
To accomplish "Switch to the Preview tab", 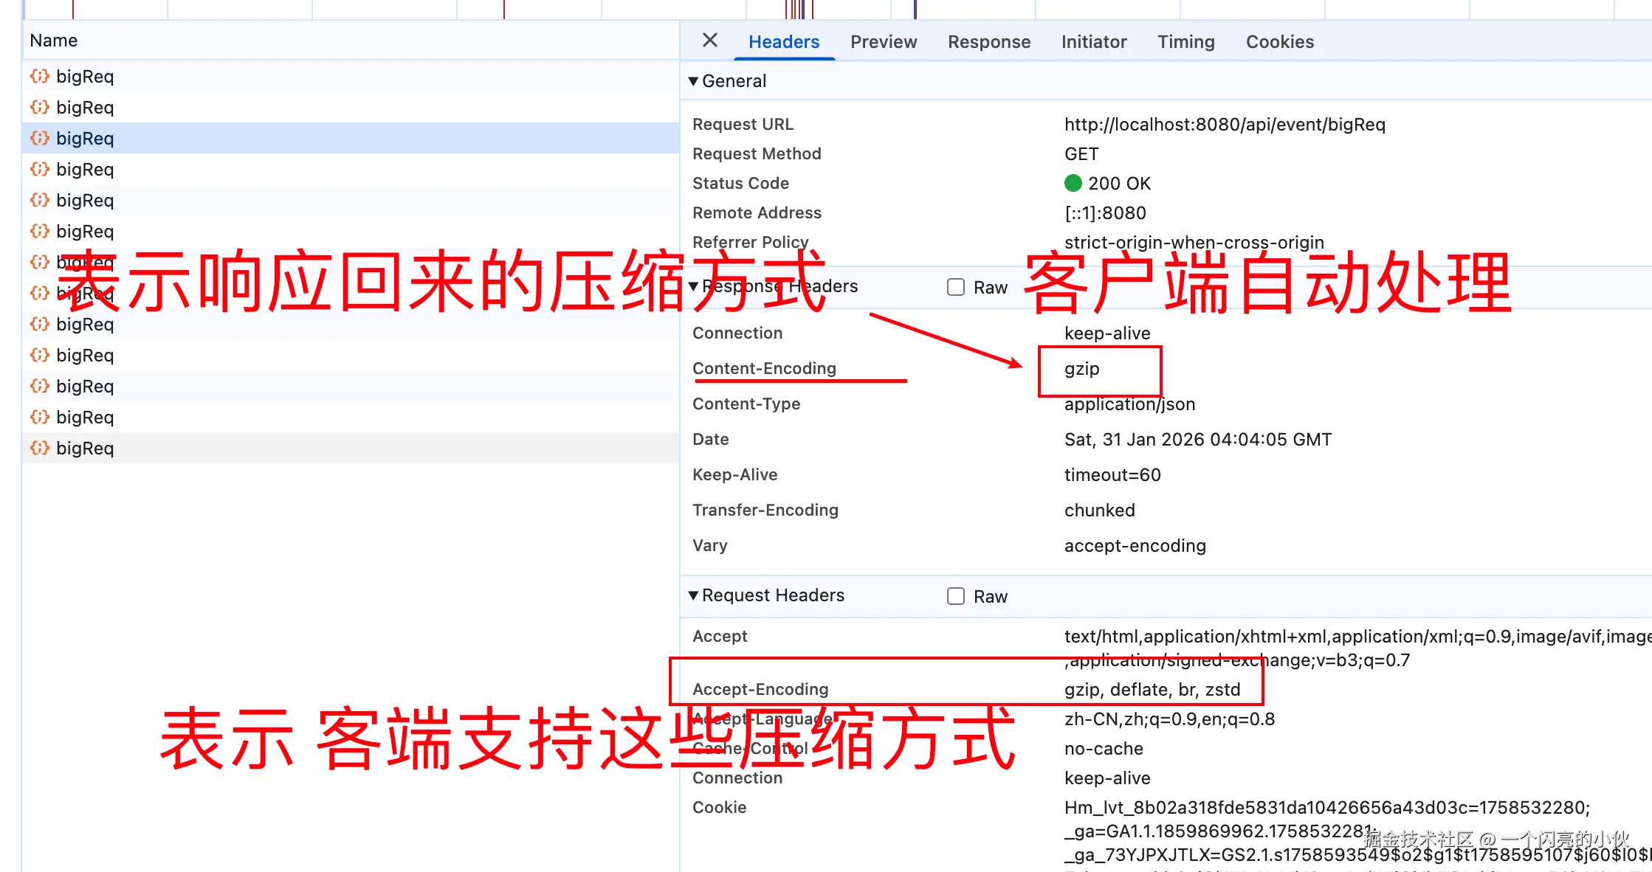I will (x=883, y=42).
